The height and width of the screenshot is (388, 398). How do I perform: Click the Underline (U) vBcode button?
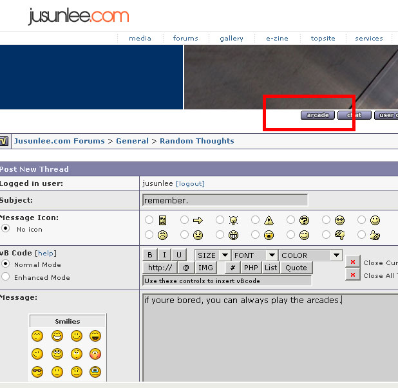[179, 255]
